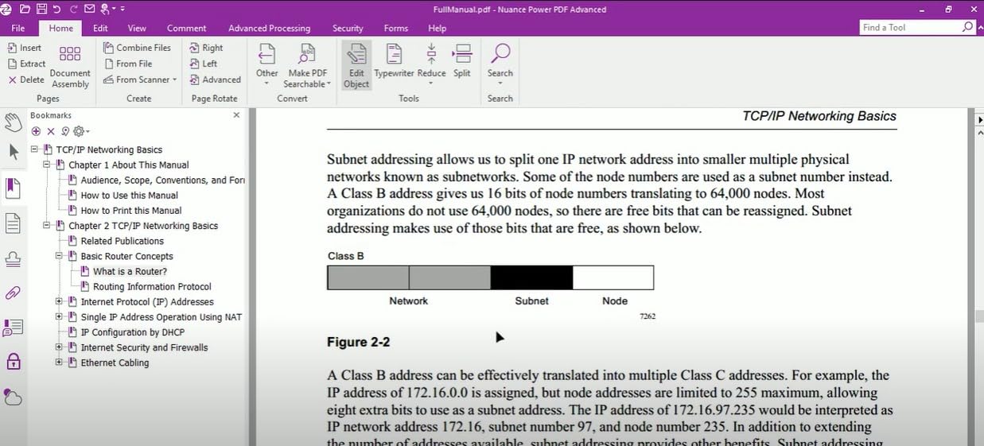This screenshot has height=446, width=984.
Task: Open Advanced page rotate options
Action: [215, 80]
